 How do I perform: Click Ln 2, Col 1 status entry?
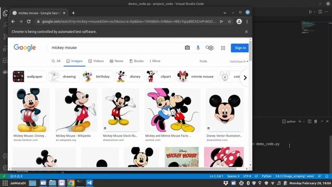[216, 176]
